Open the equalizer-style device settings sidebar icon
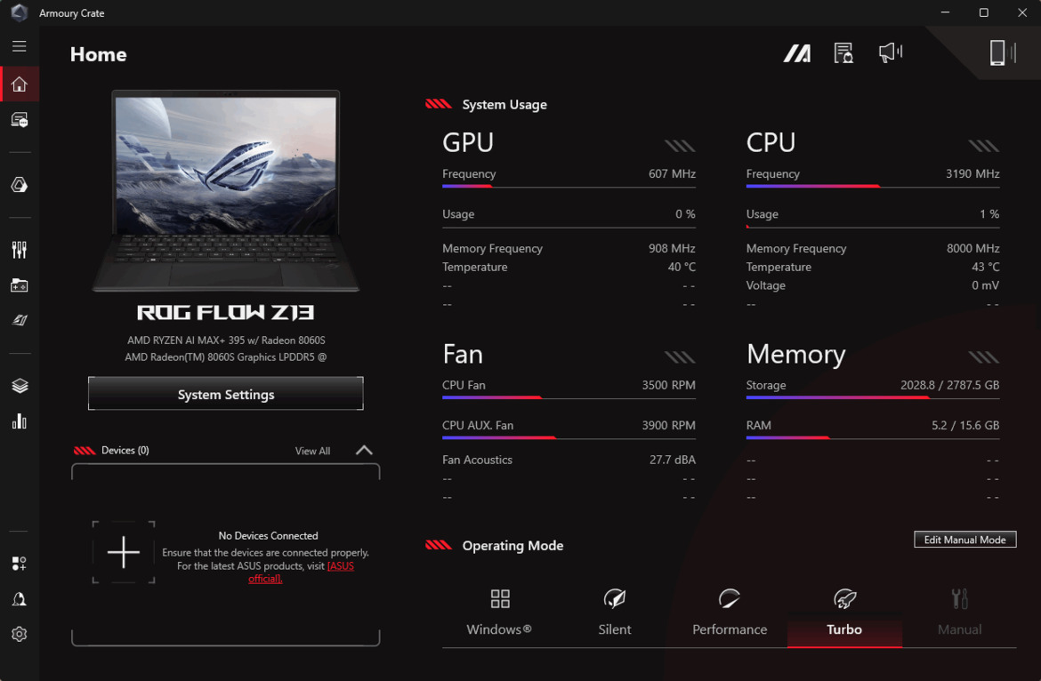The height and width of the screenshot is (681, 1041). pos(19,250)
